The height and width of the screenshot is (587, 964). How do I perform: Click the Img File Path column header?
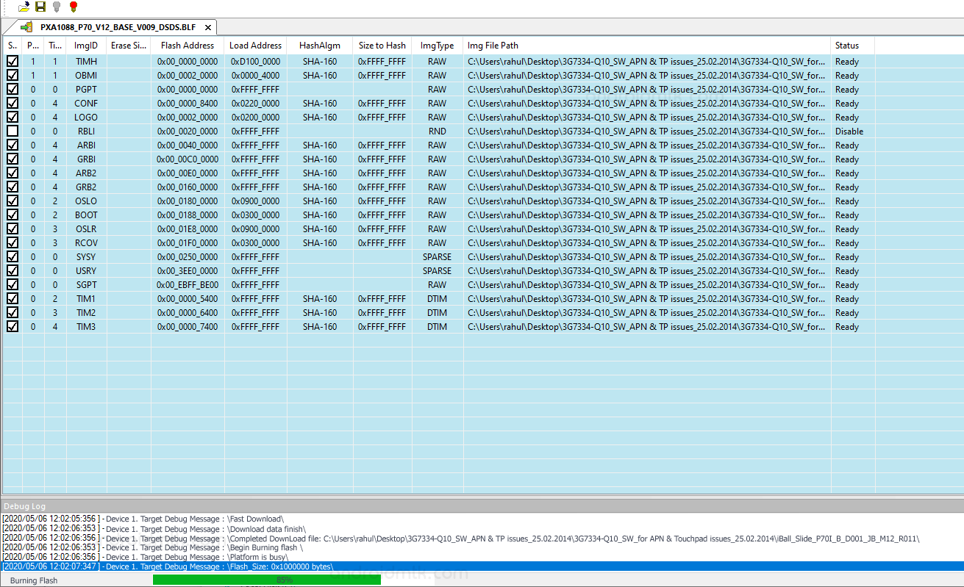(x=493, y=46)
